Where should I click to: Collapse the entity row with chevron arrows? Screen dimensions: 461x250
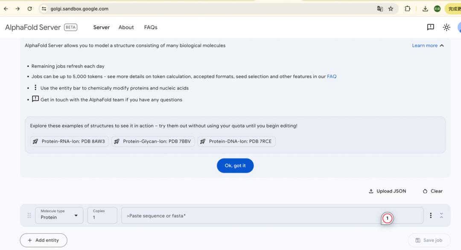[x=441, y=216]
